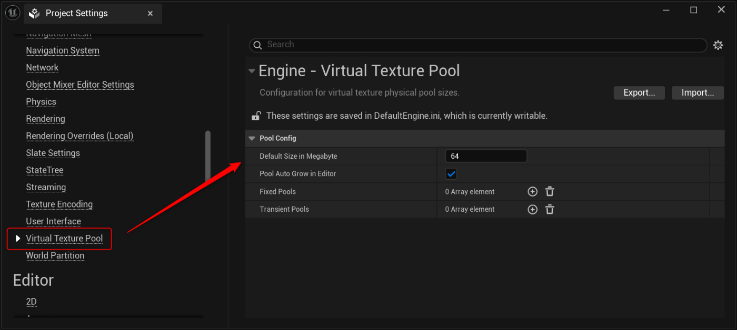Image resolution: width=737 pixels, height=330 pixels.
Task: Click the Import... button
Action: [x=698, y=93]
